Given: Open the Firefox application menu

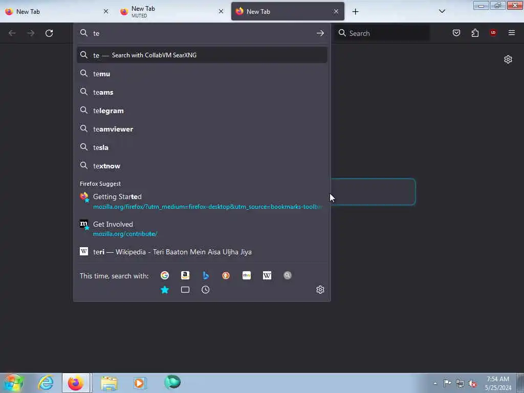Looking at the screenshot, I should tap(512, 33).
